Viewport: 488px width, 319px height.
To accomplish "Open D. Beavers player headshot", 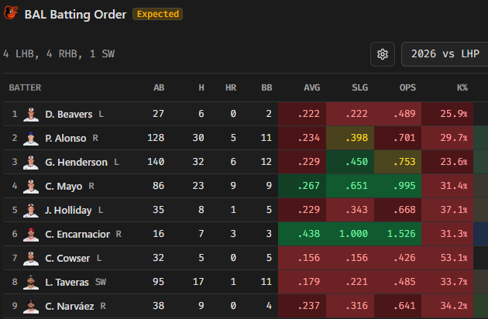I will [x=31, y=115].
